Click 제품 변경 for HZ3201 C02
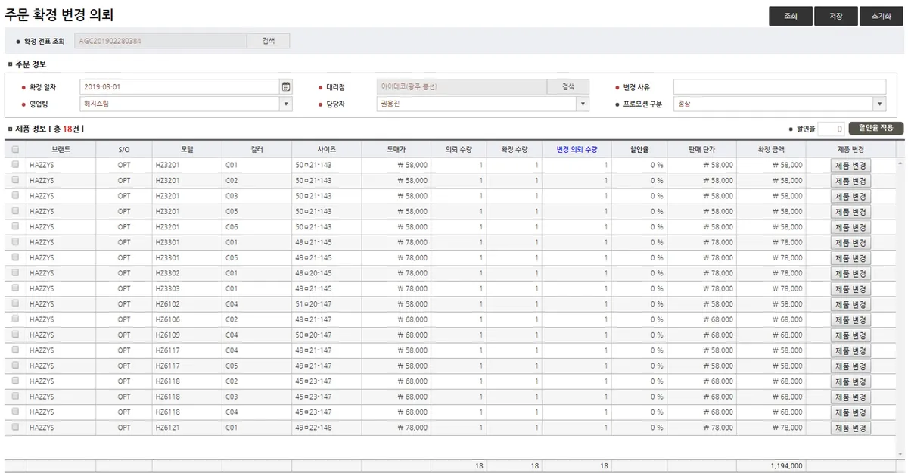908x473 pixels. coord(850,181)
